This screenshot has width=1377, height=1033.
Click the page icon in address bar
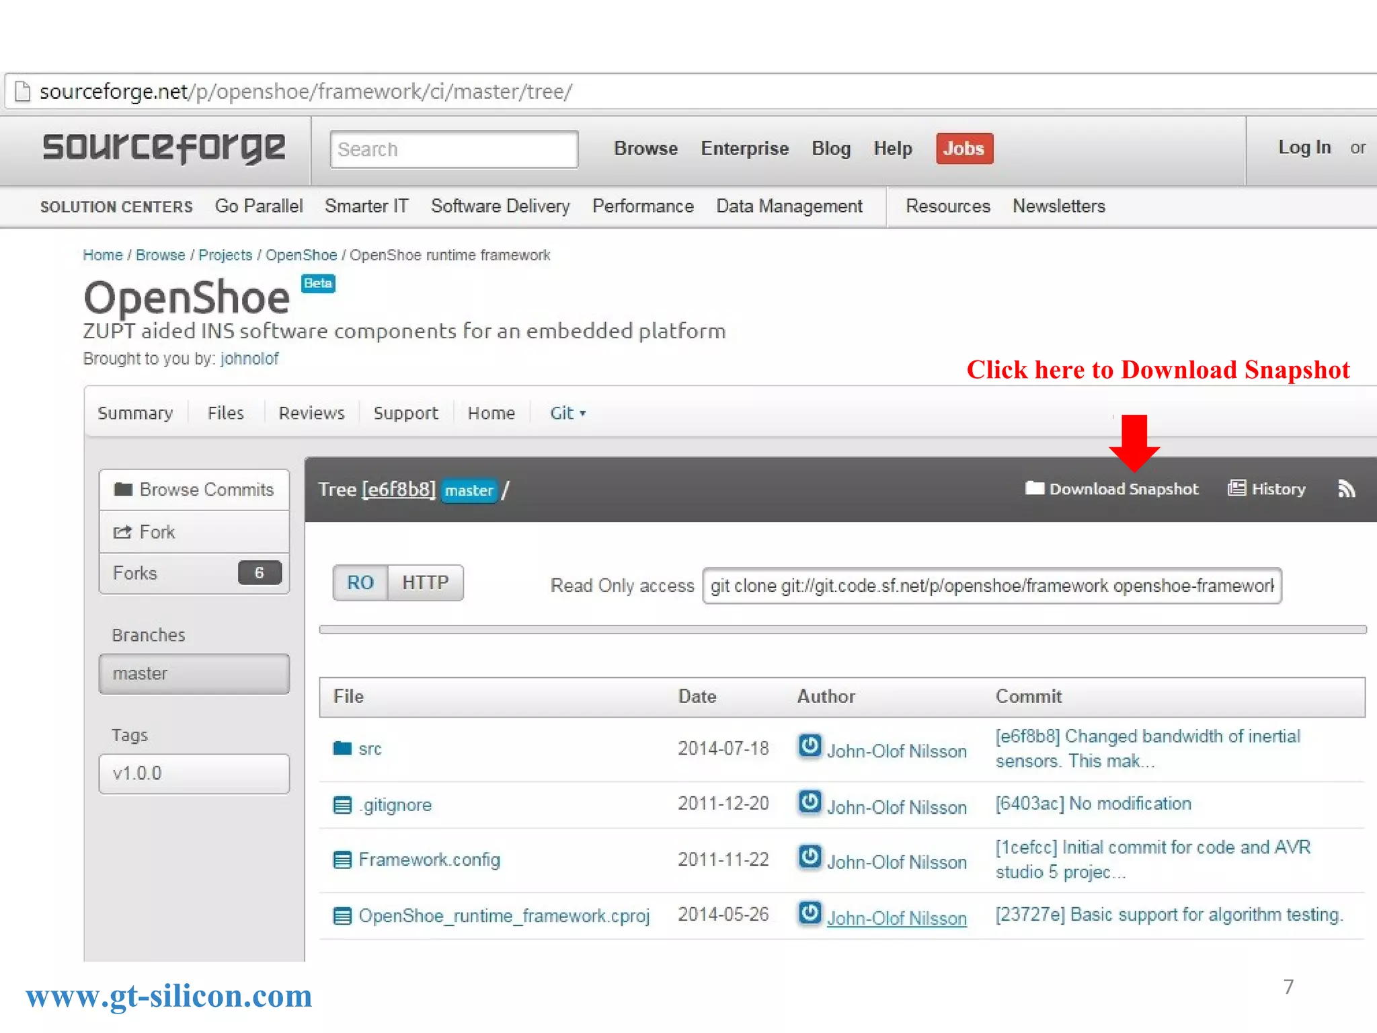pos(22,91)
